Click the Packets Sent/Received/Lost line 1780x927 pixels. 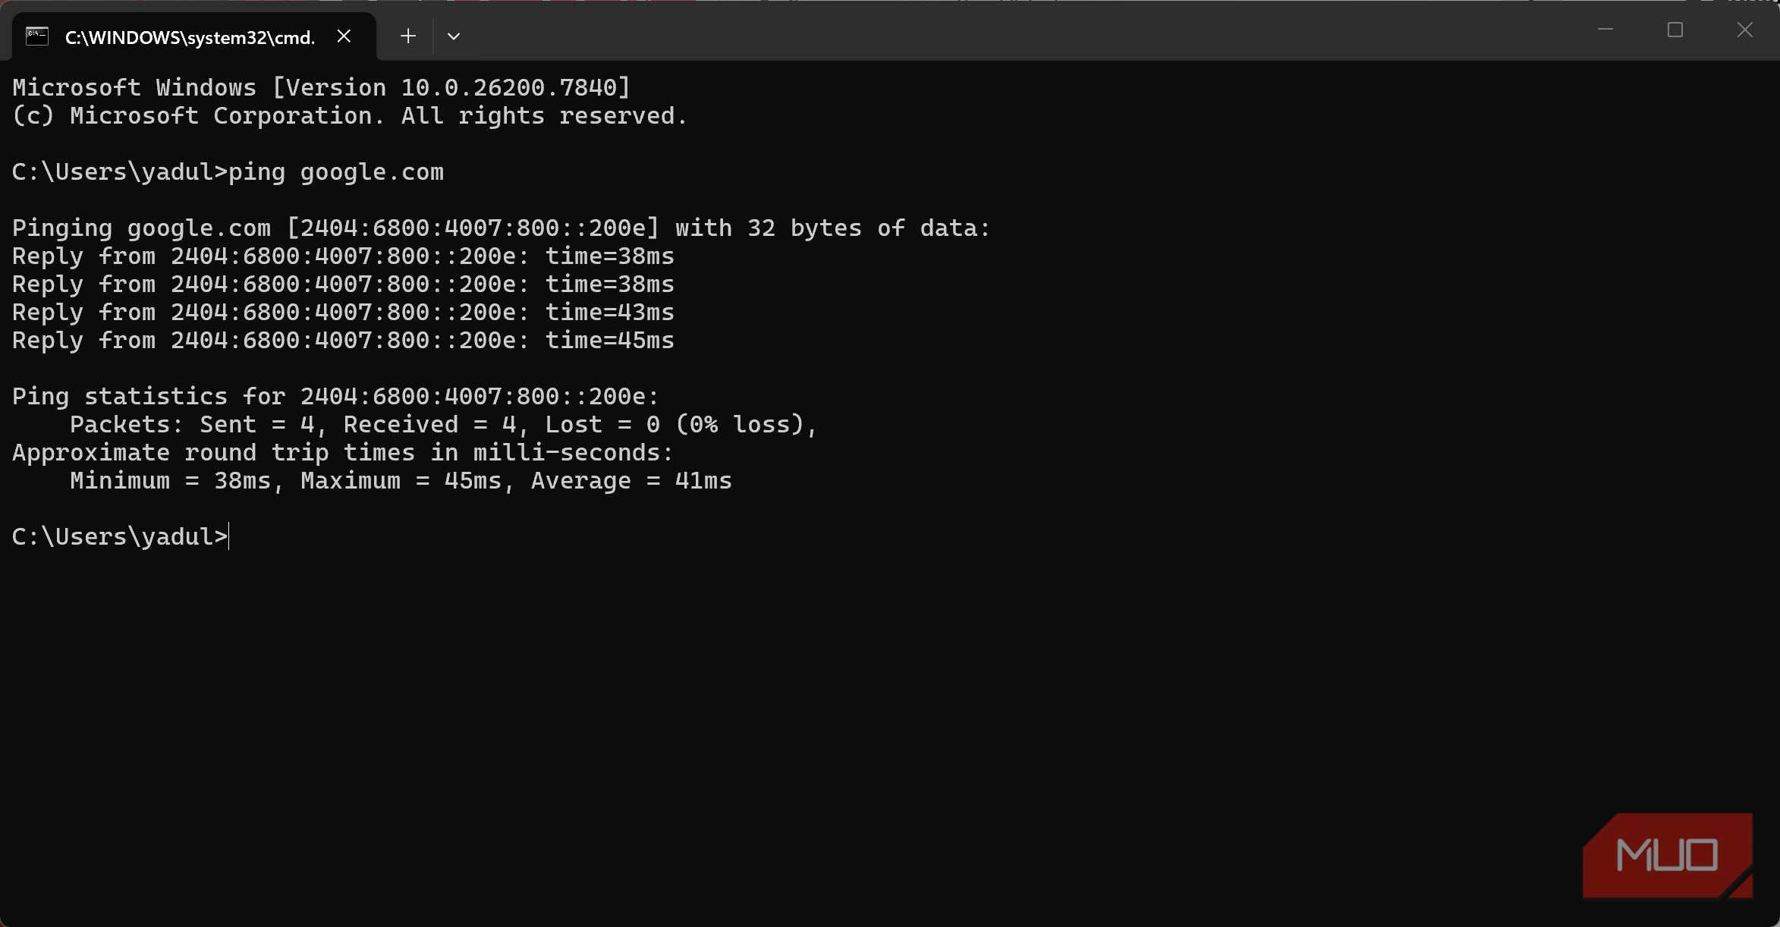442,425
